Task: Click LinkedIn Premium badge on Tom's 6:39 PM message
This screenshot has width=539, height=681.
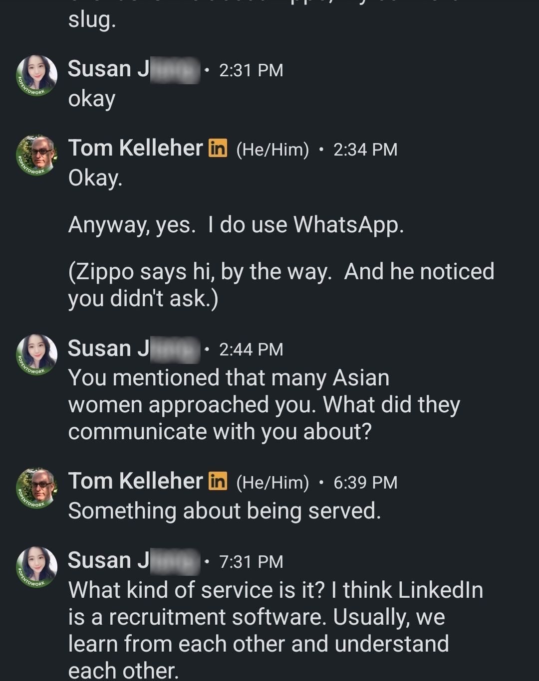Action: point(218,481)
